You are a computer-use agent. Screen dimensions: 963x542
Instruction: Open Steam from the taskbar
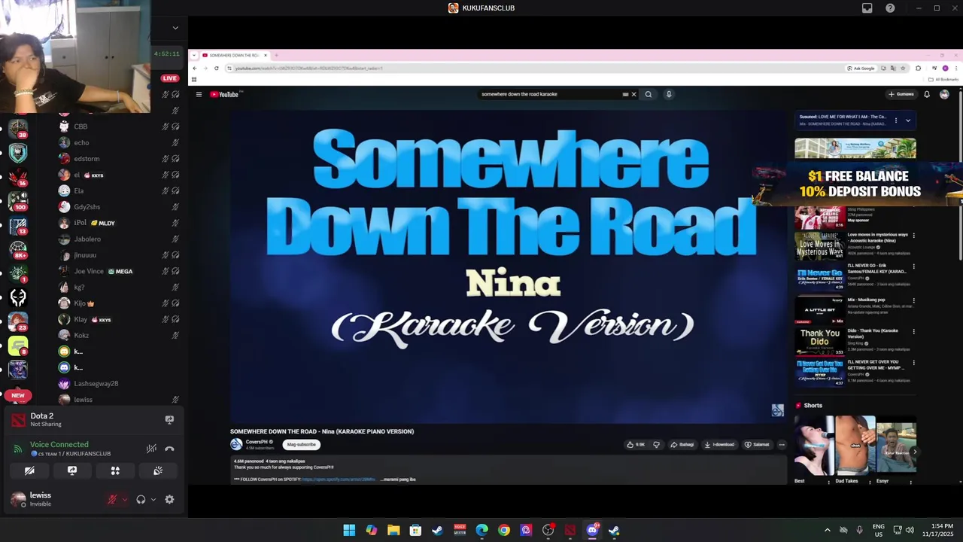(437, 530)
